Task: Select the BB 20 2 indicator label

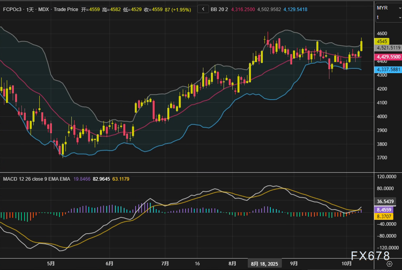Action: point(219,9)
